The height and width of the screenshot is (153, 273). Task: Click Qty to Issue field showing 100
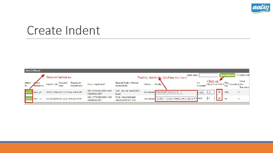pyautogui.click(x=210, y=92)
